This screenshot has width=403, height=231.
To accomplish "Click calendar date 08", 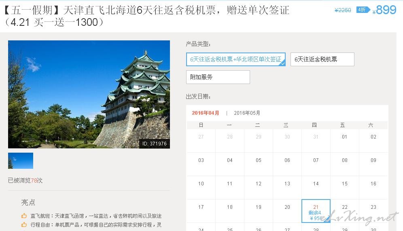I will coord(345,160).
